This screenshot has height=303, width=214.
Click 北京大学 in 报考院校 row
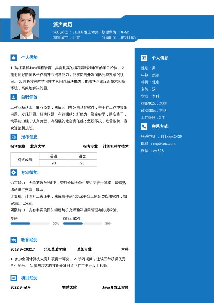(x=37, y=147)
